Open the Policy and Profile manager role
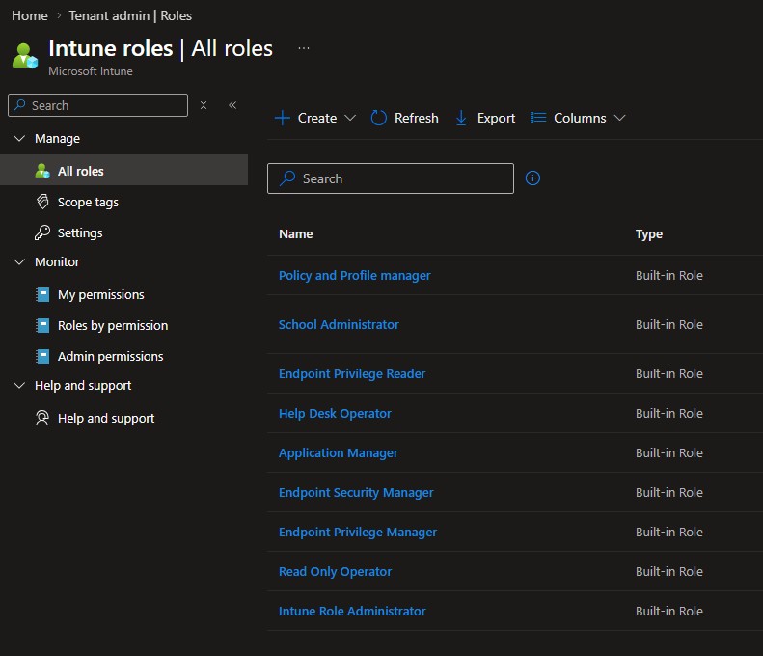 354,275
